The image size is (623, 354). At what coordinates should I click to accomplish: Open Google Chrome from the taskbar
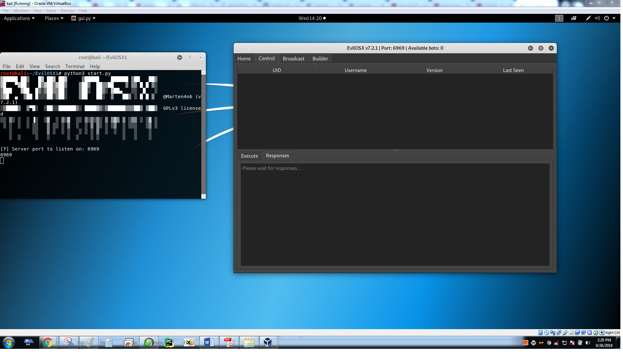(x=48, y=342)
